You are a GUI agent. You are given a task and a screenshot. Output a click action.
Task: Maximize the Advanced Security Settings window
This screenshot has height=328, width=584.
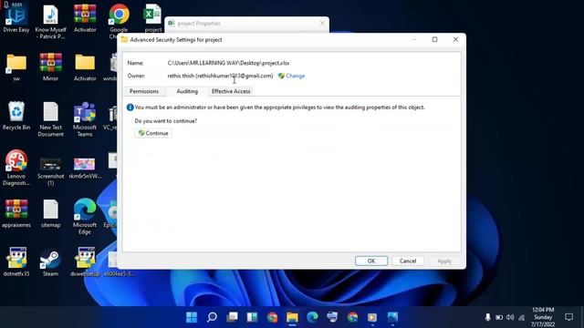[434, 39]
